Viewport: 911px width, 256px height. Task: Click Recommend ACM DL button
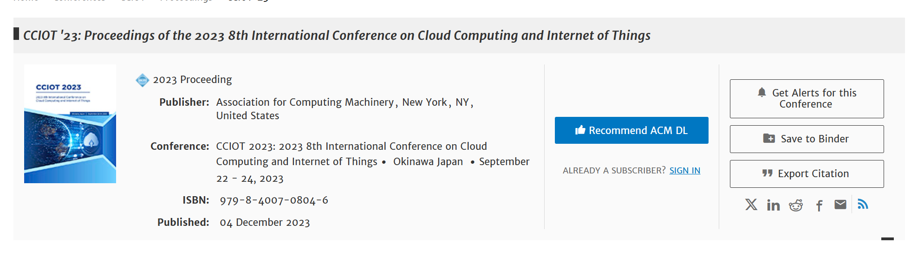(631, 130)
